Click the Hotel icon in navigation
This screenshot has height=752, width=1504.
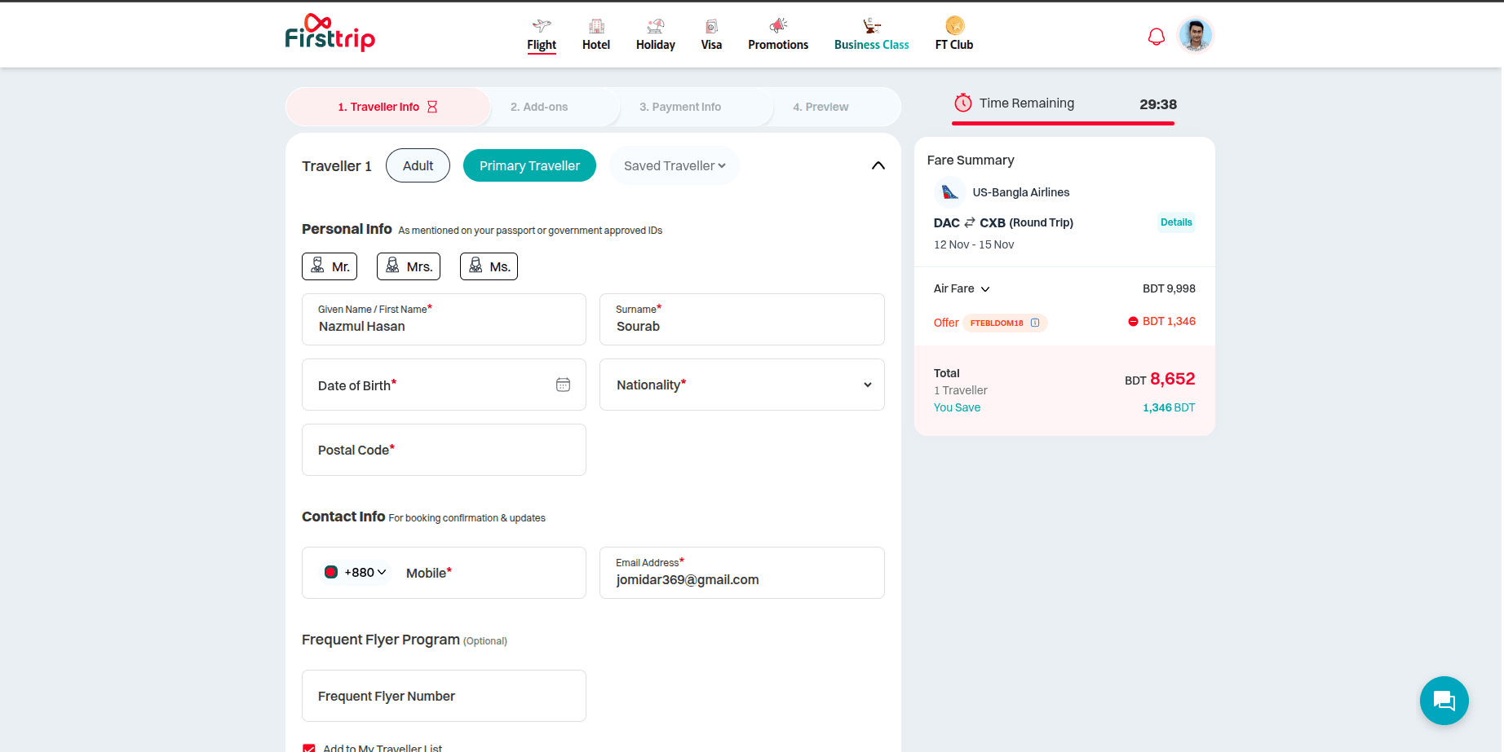[x=596, y=26]
